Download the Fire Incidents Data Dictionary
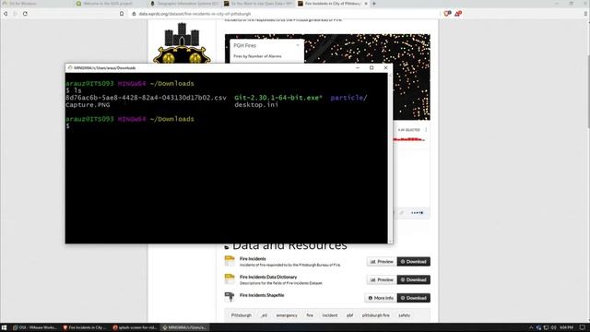The height and width of the screenshot is (332, 590). coord(414,279)
